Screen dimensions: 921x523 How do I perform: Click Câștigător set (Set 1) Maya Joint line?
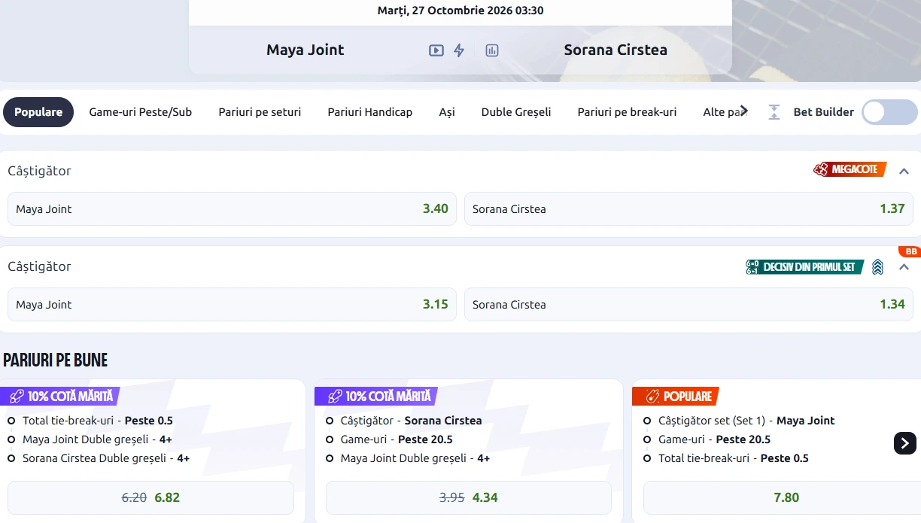tap(746, 421)
